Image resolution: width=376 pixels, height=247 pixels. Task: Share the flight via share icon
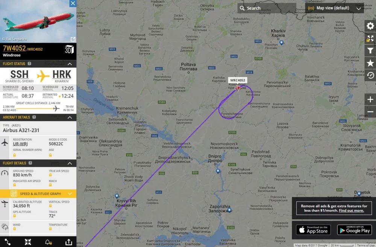coord(69,242)
